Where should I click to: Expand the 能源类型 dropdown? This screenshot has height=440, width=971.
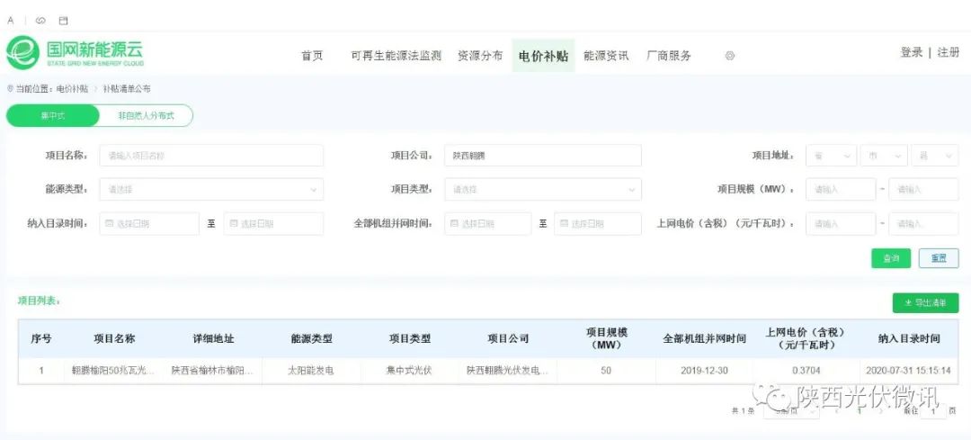211,190
